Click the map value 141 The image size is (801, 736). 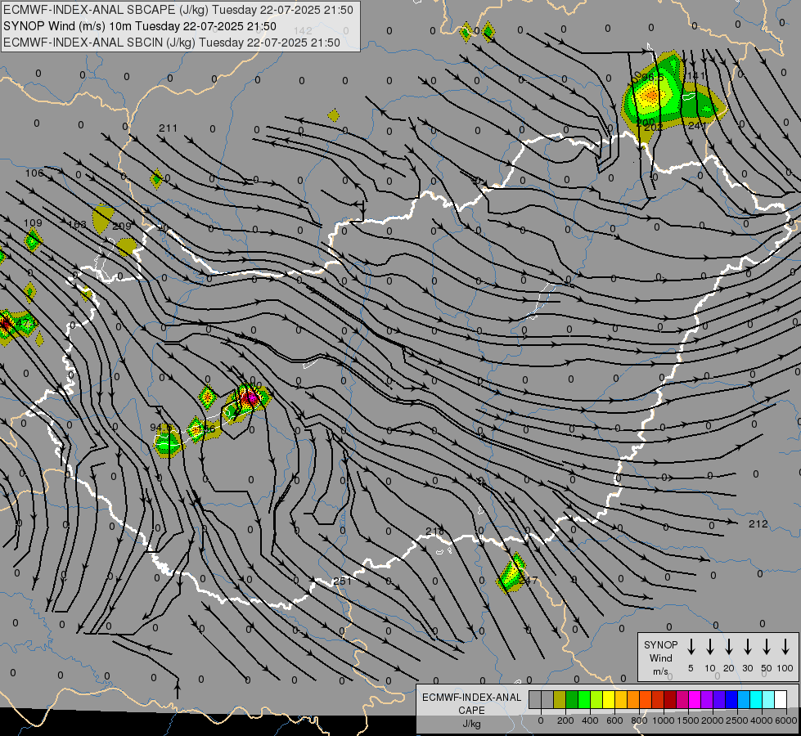[x=695, y=75]
